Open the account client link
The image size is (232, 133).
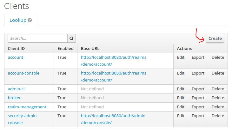(16, 57)
